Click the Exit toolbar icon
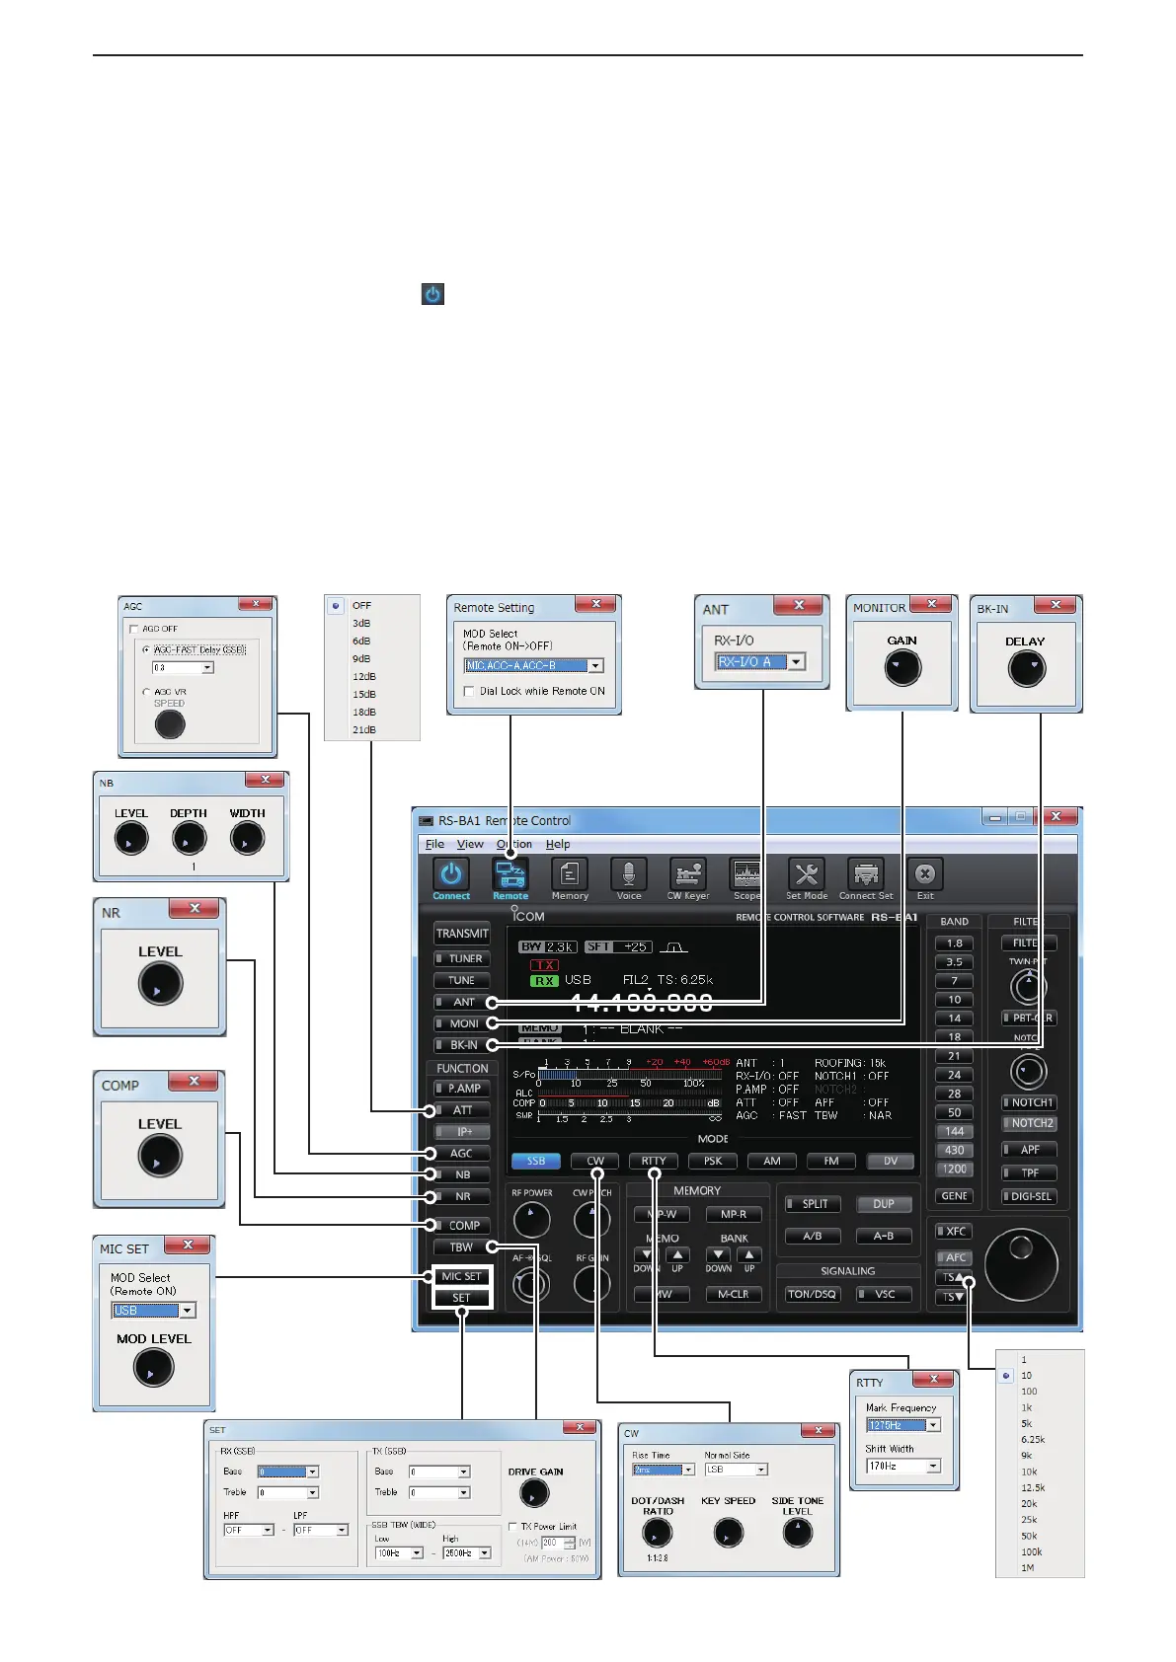Viewport: 1176px width, 1662px height. tap(925, 874)
